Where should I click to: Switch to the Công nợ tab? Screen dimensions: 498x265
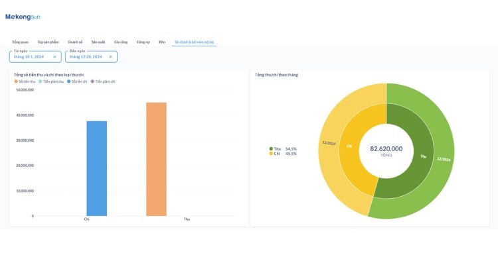(x=143, y=42)
